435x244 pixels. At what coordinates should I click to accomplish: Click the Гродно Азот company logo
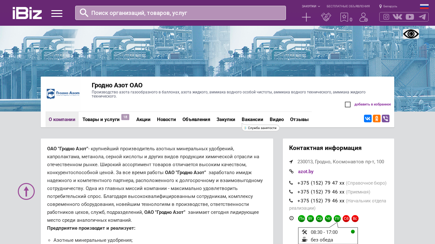click(63, 94)
